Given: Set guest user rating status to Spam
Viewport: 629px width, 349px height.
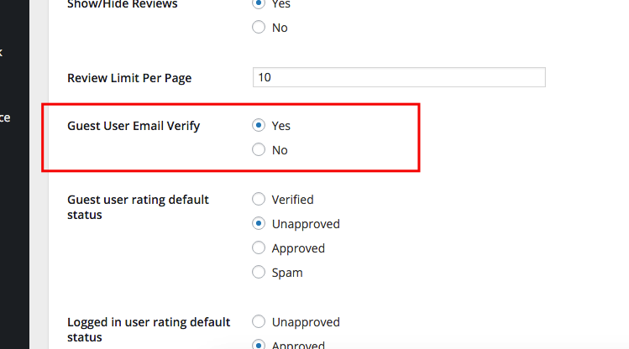Looking at the screenshot, I should [259, 273].
